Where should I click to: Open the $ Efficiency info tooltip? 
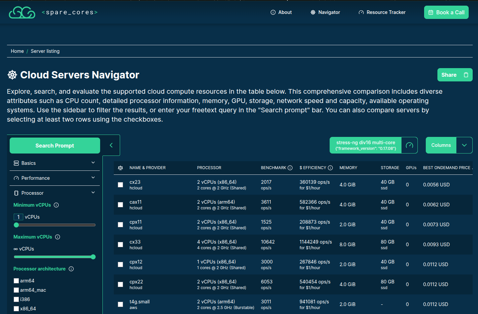click(330, 167)
